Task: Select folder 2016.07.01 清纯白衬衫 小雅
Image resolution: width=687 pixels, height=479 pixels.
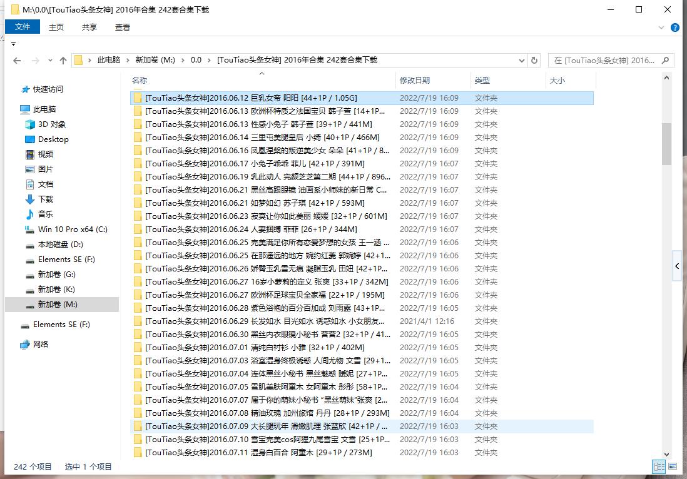Action: click(x=362, y=348)
